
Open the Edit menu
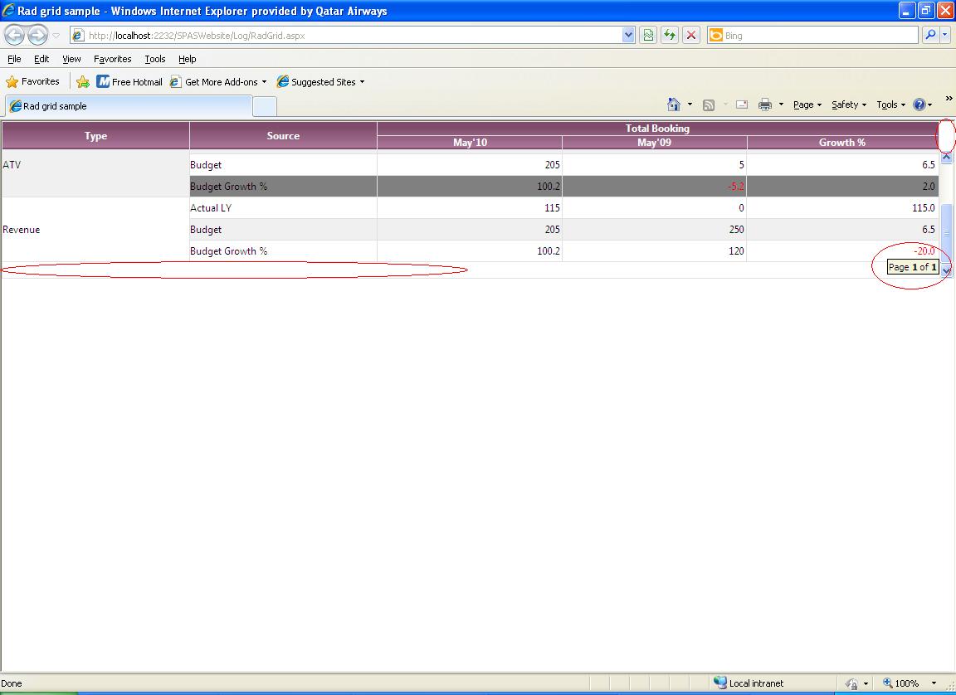[x=41, y=59]
